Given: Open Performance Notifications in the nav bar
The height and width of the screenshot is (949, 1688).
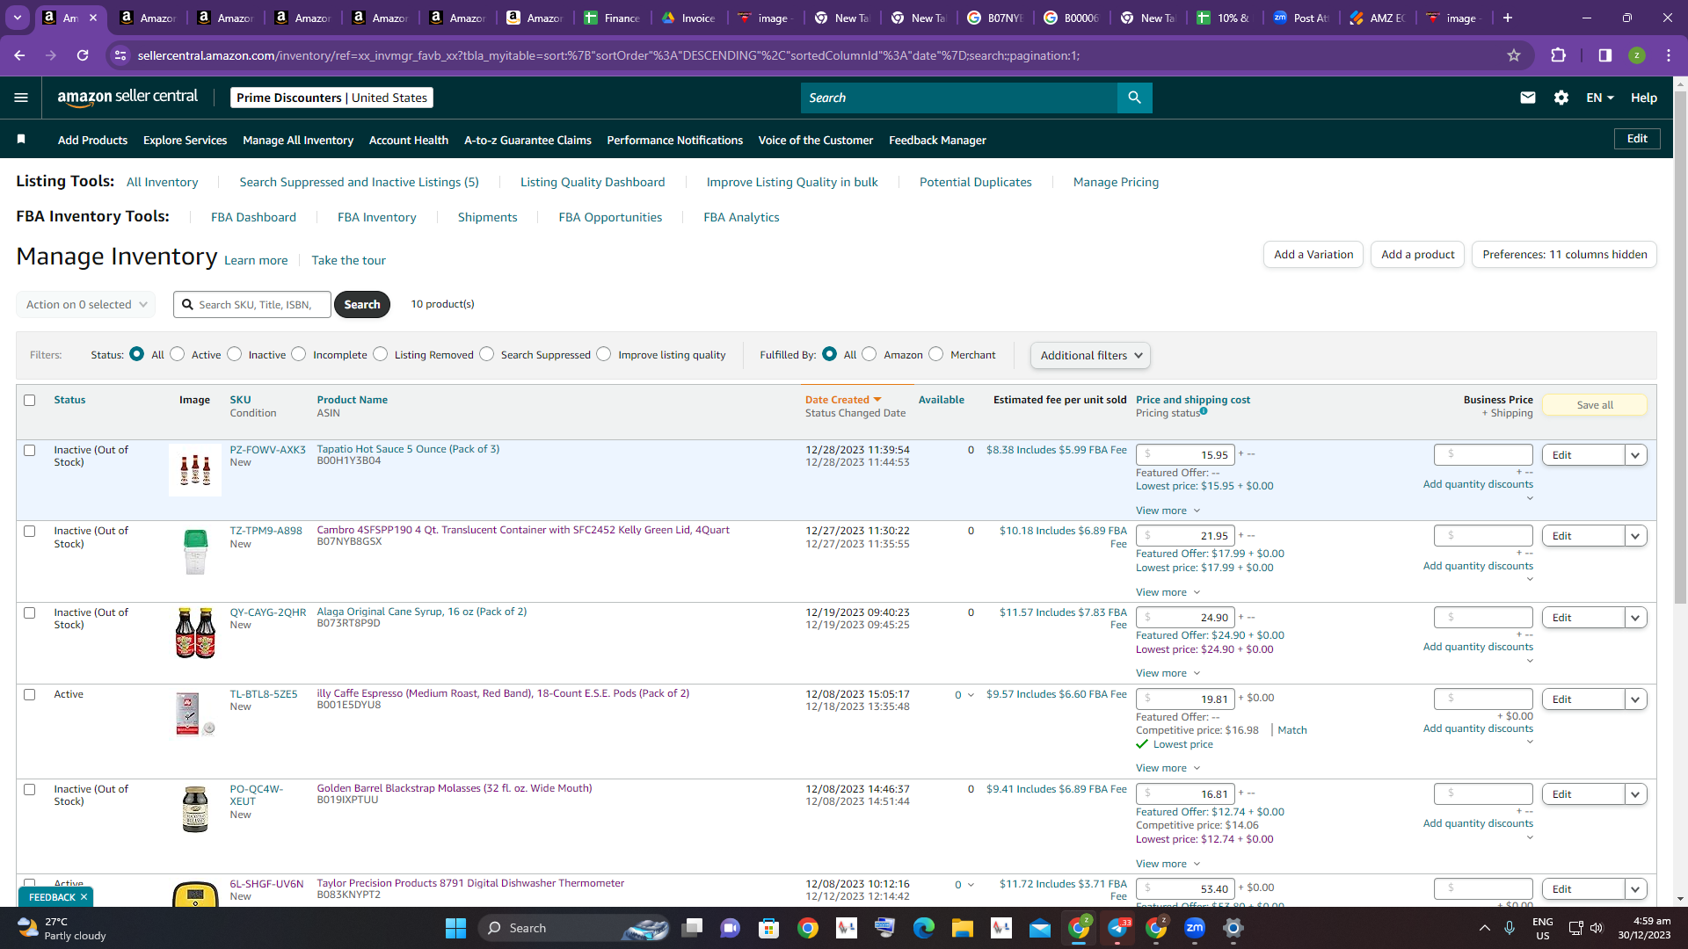Looking at the screenshot, I should click(674, 140).
